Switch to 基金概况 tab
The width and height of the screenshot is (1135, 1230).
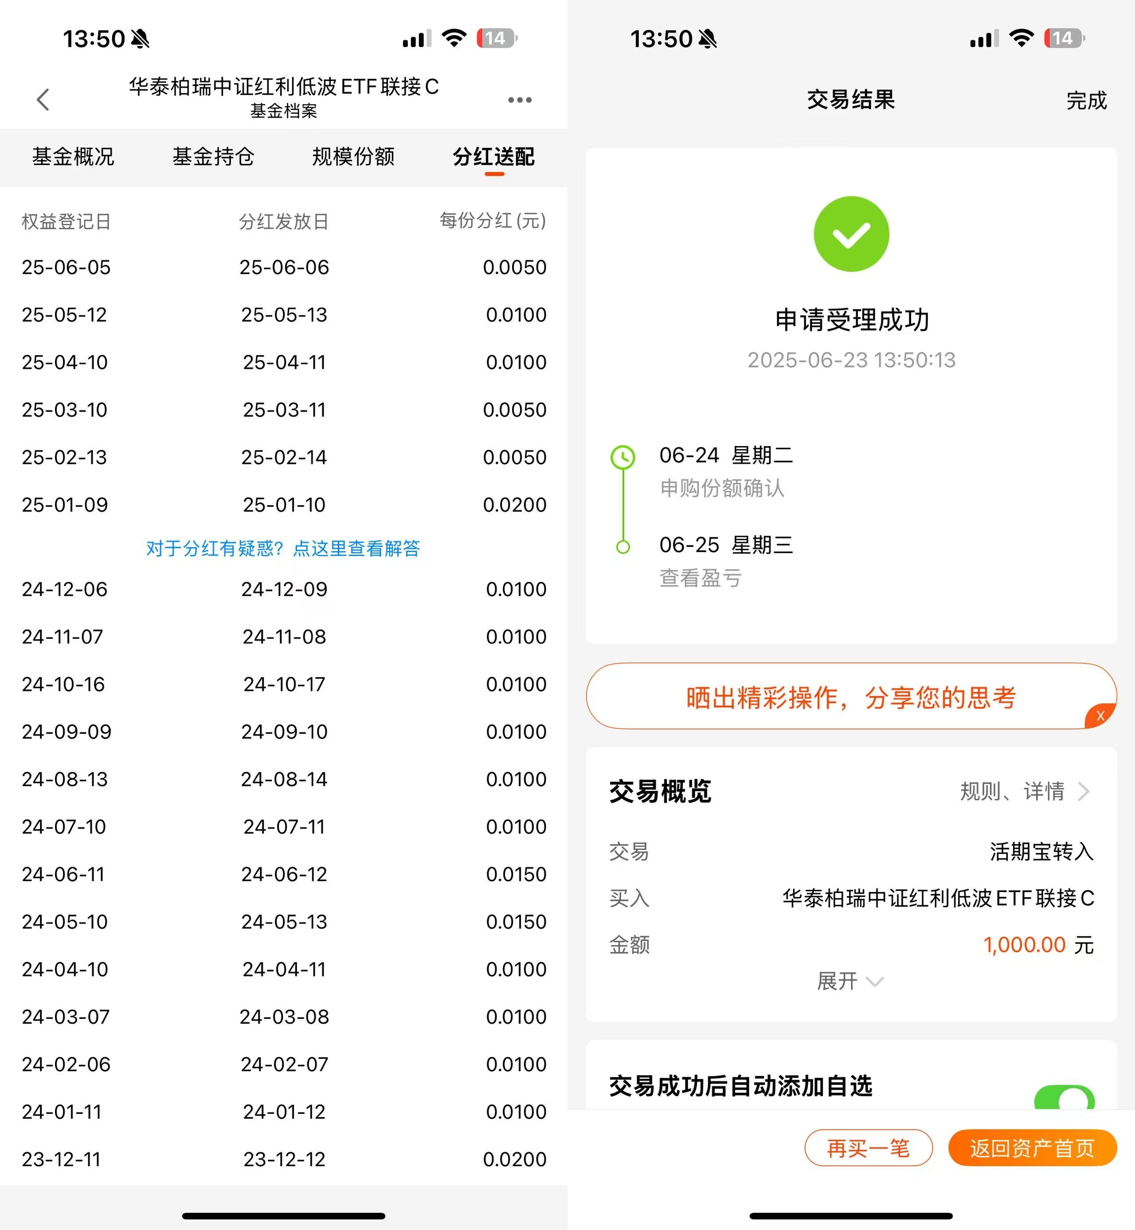(73, 157)
